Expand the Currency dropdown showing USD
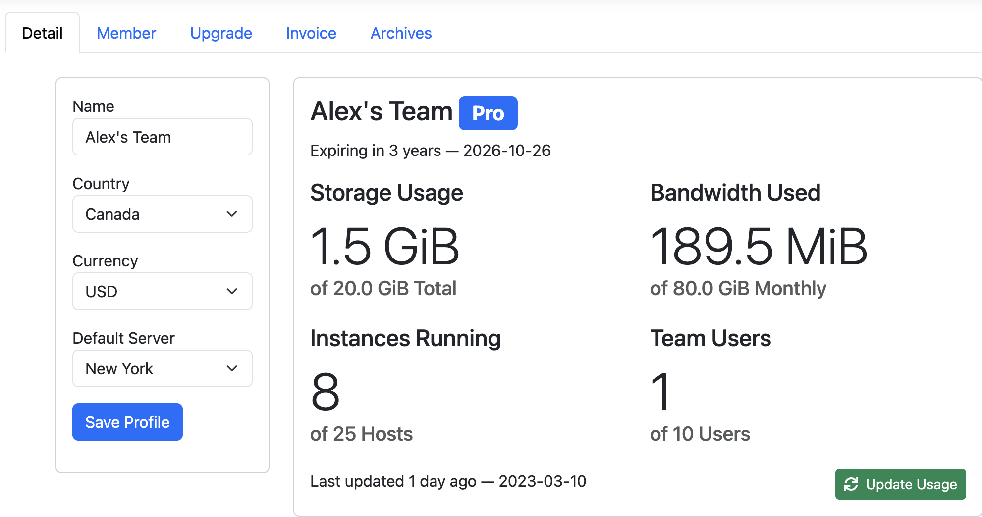This screenshot has height=517, width=982. pos(162,291)
